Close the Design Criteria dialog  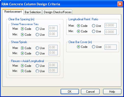click(x=120, y=4)
